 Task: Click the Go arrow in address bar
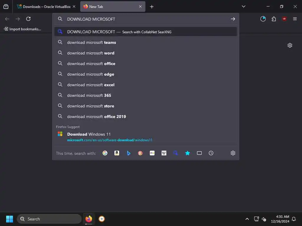(x=233, y=19)
